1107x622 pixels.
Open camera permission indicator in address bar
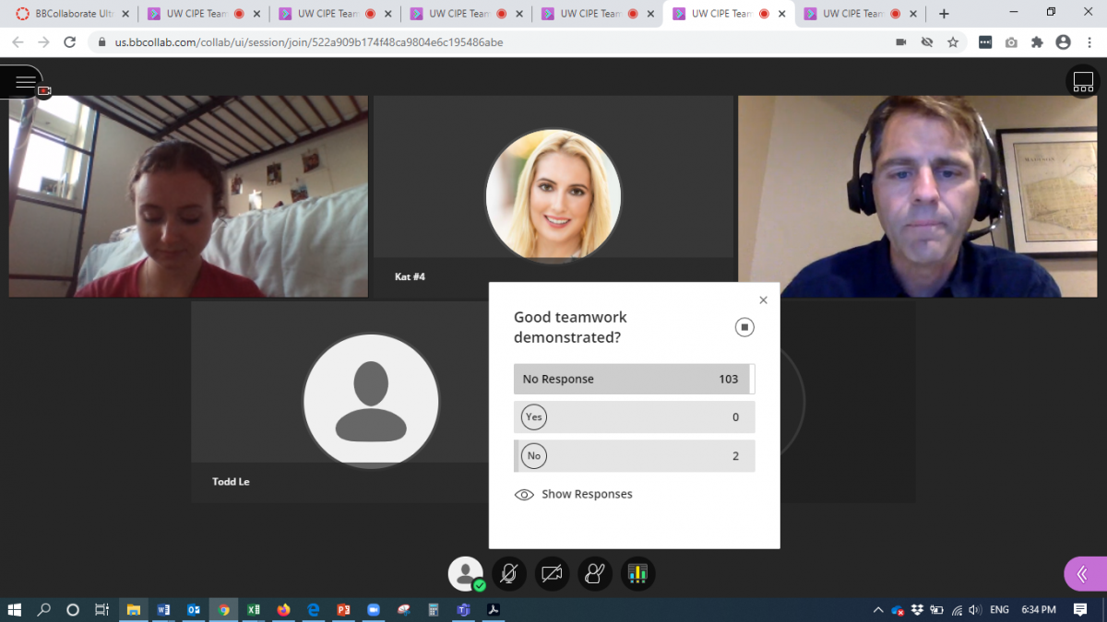click(x=901, y=42)
